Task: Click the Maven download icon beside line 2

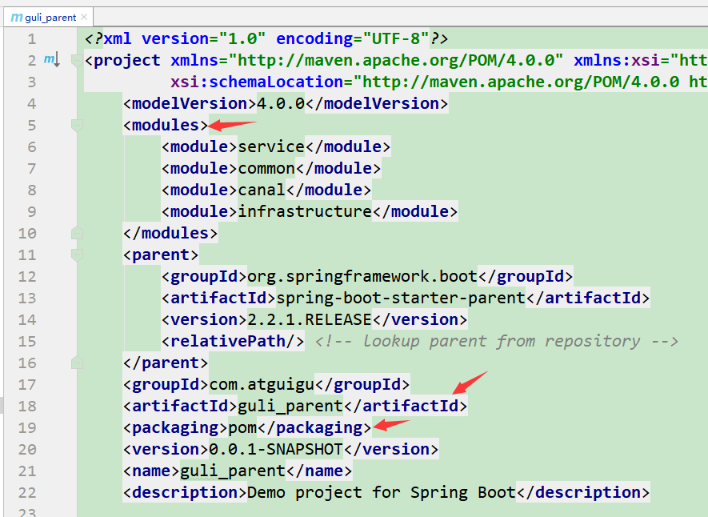Action: [x=50, y=59]
